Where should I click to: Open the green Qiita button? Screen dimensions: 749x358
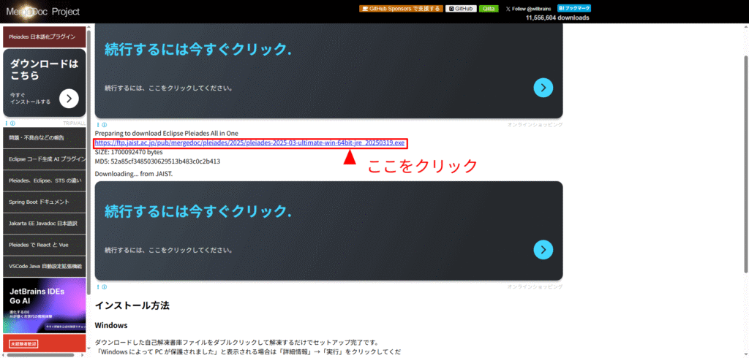tap(490, 9)
